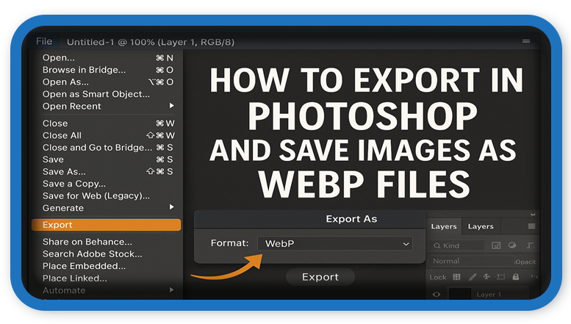Toggle the lock all padlock icon
571x324 pixels.
pos(516,277)
